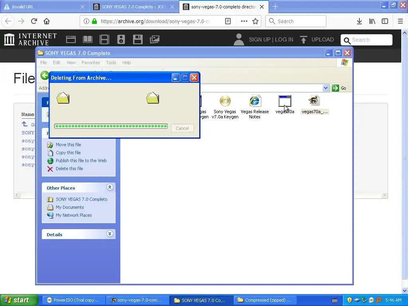This screenshot has width=408, height=306.
Task: Select the vegas70a application icon
Action: pyautogui.click(x=284, y=105)
